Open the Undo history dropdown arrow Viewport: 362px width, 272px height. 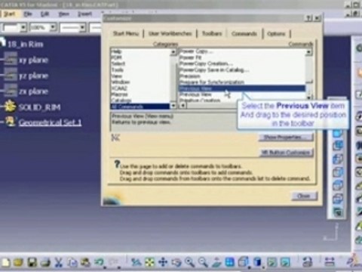coord(105,268)
